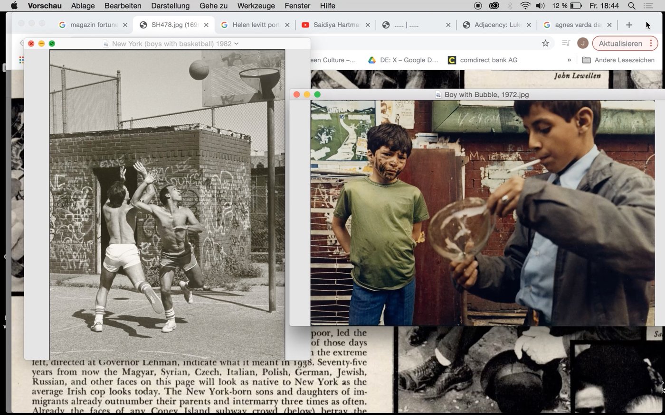
Task: Close the SH478.jpg tab
Action: tap(206, 25)
